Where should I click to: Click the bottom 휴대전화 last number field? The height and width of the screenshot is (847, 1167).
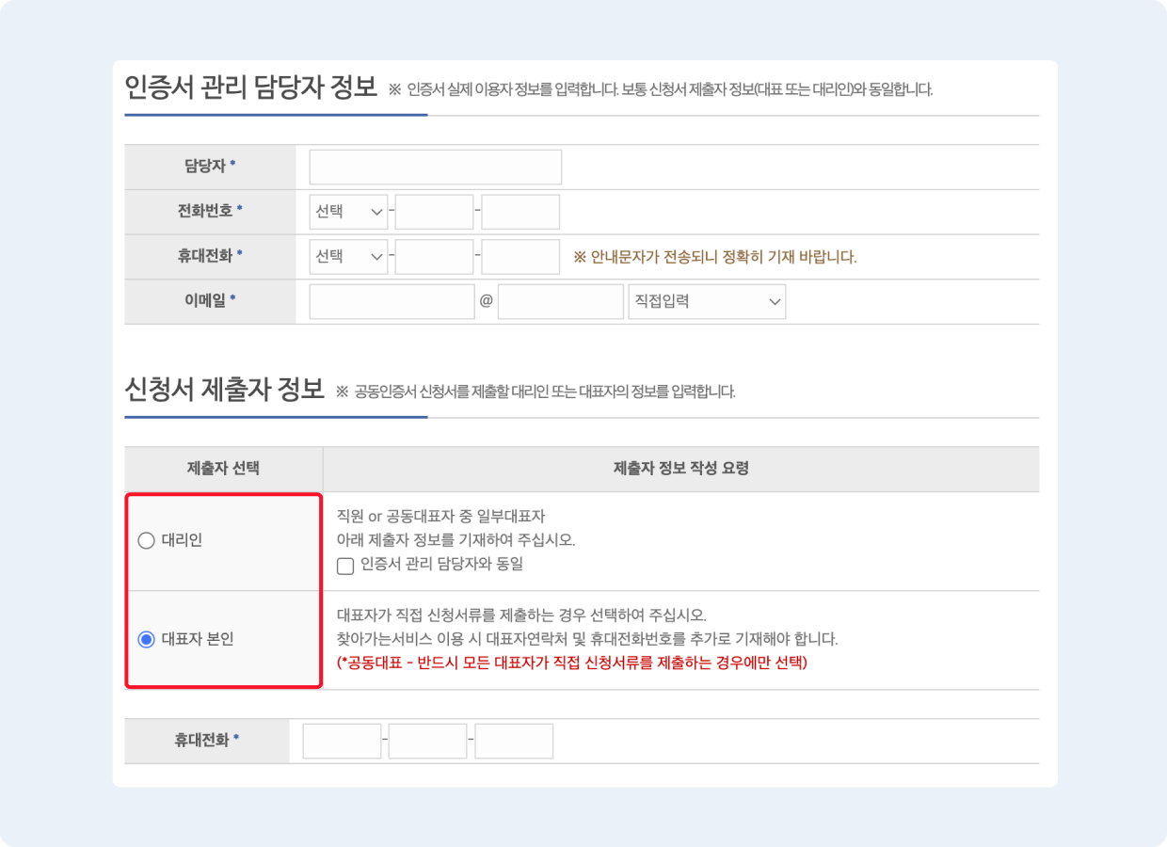point(513,741)
